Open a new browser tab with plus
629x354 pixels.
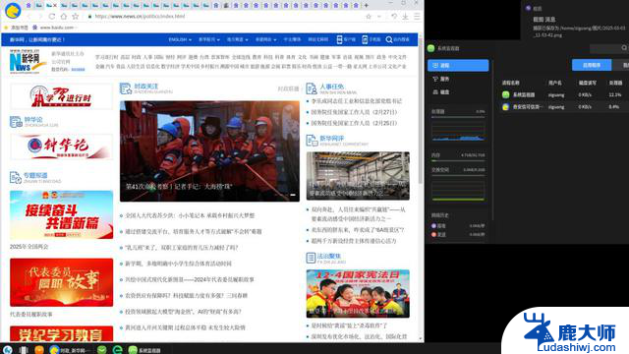[x=366, y=5]
